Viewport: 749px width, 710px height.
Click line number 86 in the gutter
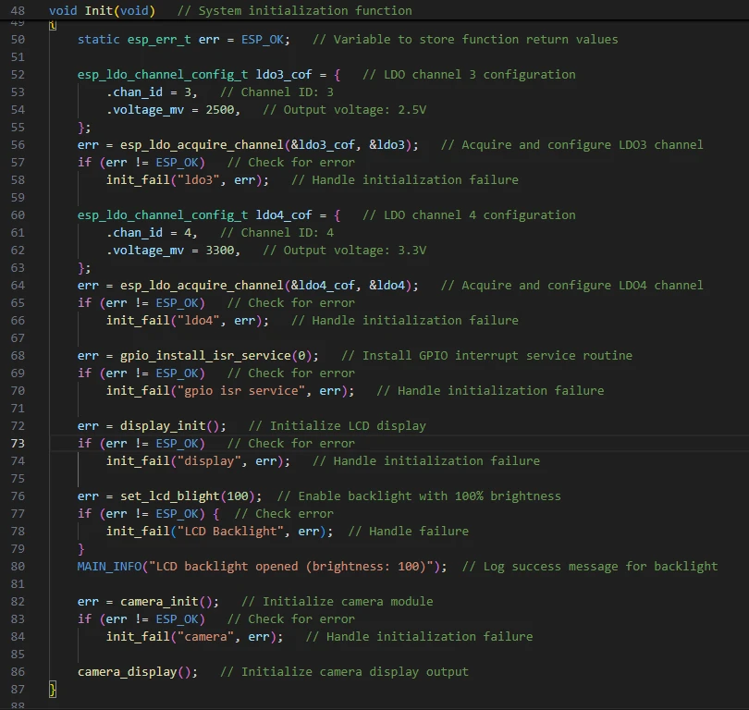(x=18, y=671)
